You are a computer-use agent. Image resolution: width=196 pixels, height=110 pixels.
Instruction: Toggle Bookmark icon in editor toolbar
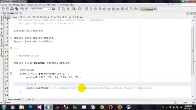tap(58, 17)
